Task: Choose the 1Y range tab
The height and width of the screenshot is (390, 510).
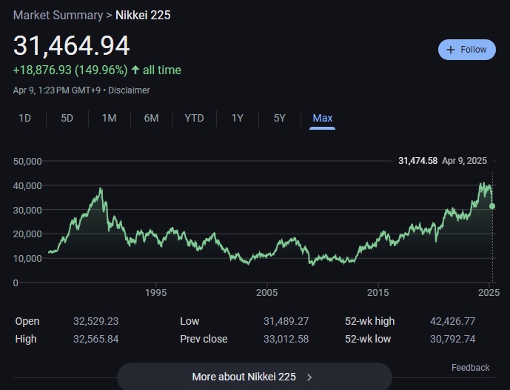Action: pyautogui.click(x=238, y=118)
